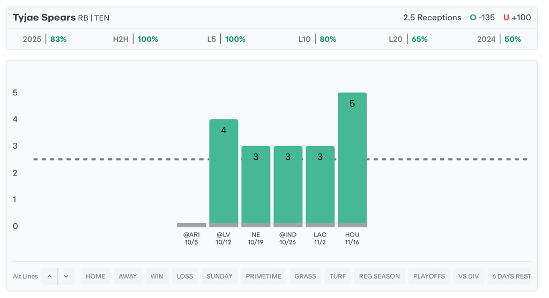Click the HOU 11/16 bar
Screen dimensions: 549x298
click(352, 159)
